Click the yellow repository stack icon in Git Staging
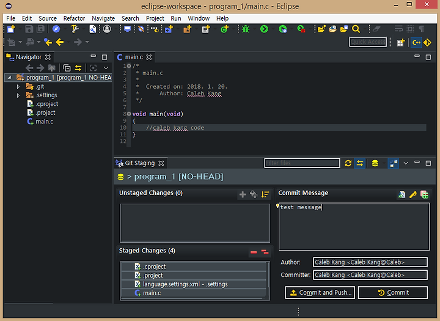This screenshot has height=321, width=440. (375, 163)
